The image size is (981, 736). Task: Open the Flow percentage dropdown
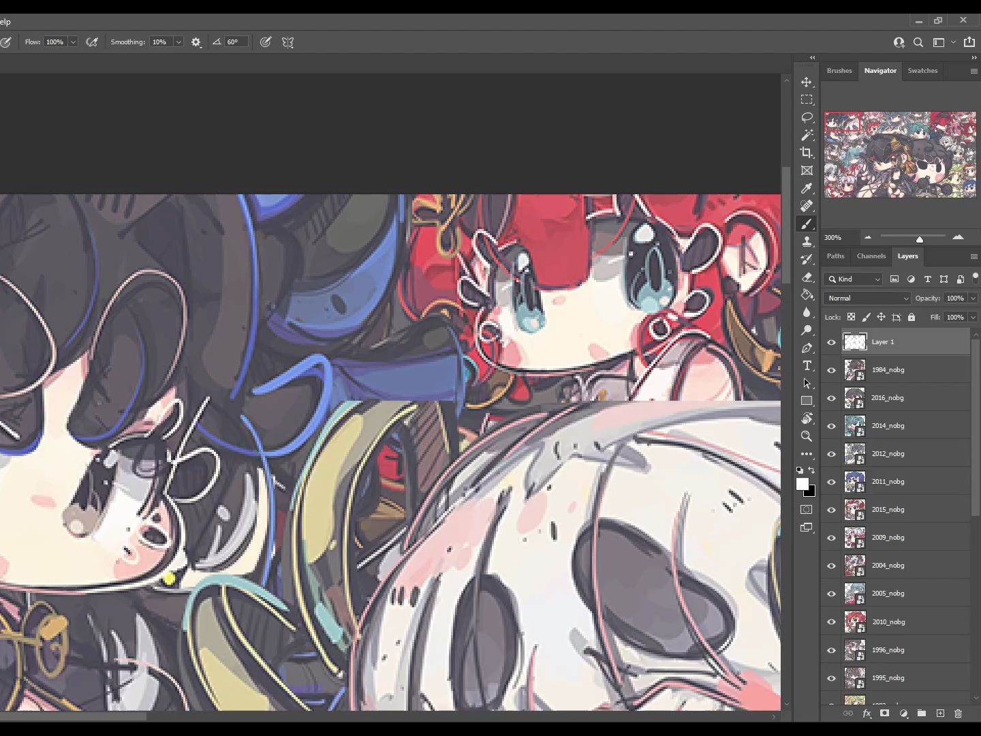pos(73,42)
